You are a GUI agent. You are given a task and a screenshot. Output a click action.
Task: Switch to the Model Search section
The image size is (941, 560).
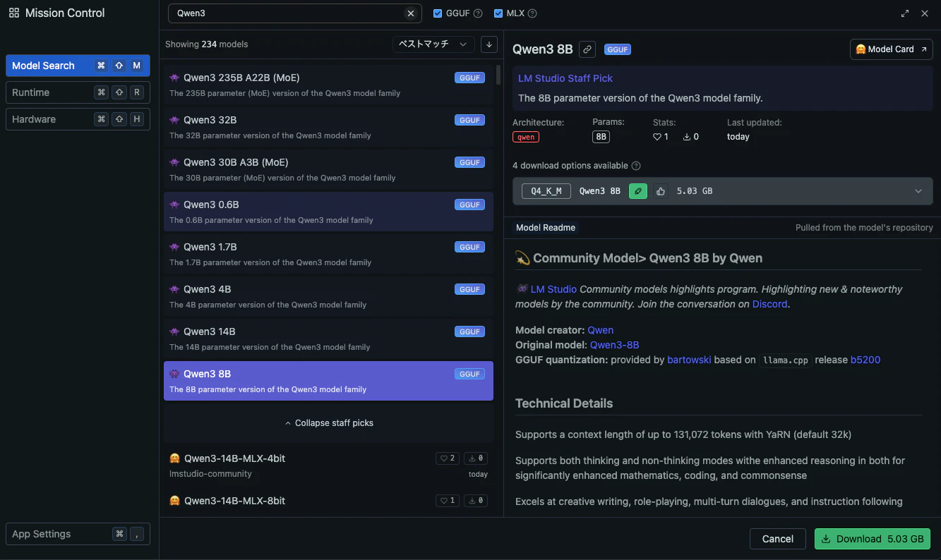pos(78,66)
